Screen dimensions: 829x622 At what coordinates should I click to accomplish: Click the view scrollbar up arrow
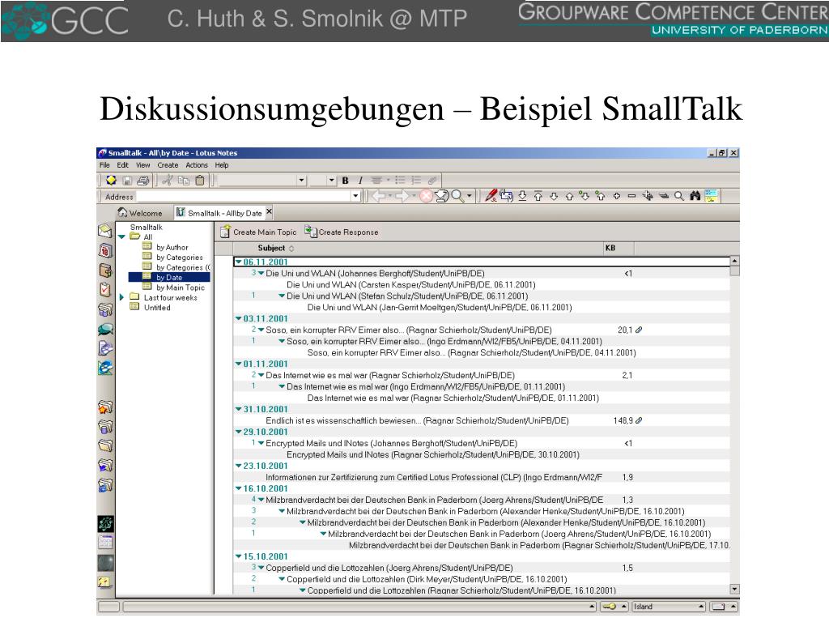tap(734, 261)
